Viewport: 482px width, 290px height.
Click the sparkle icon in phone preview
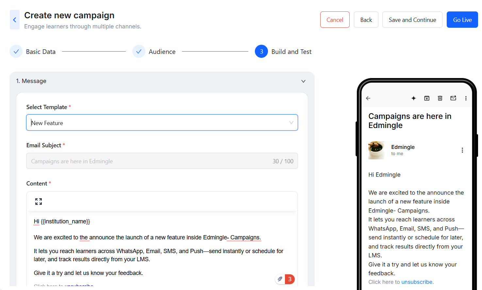tap(413, 98)
